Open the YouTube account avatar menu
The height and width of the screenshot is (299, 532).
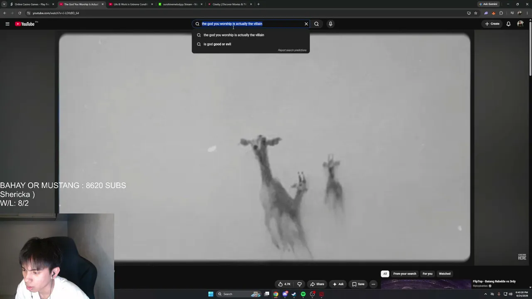point(520,24)
